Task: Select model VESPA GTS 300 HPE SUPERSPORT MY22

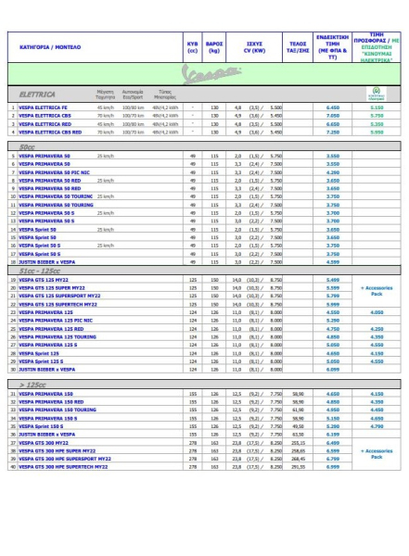Action: 65,459
